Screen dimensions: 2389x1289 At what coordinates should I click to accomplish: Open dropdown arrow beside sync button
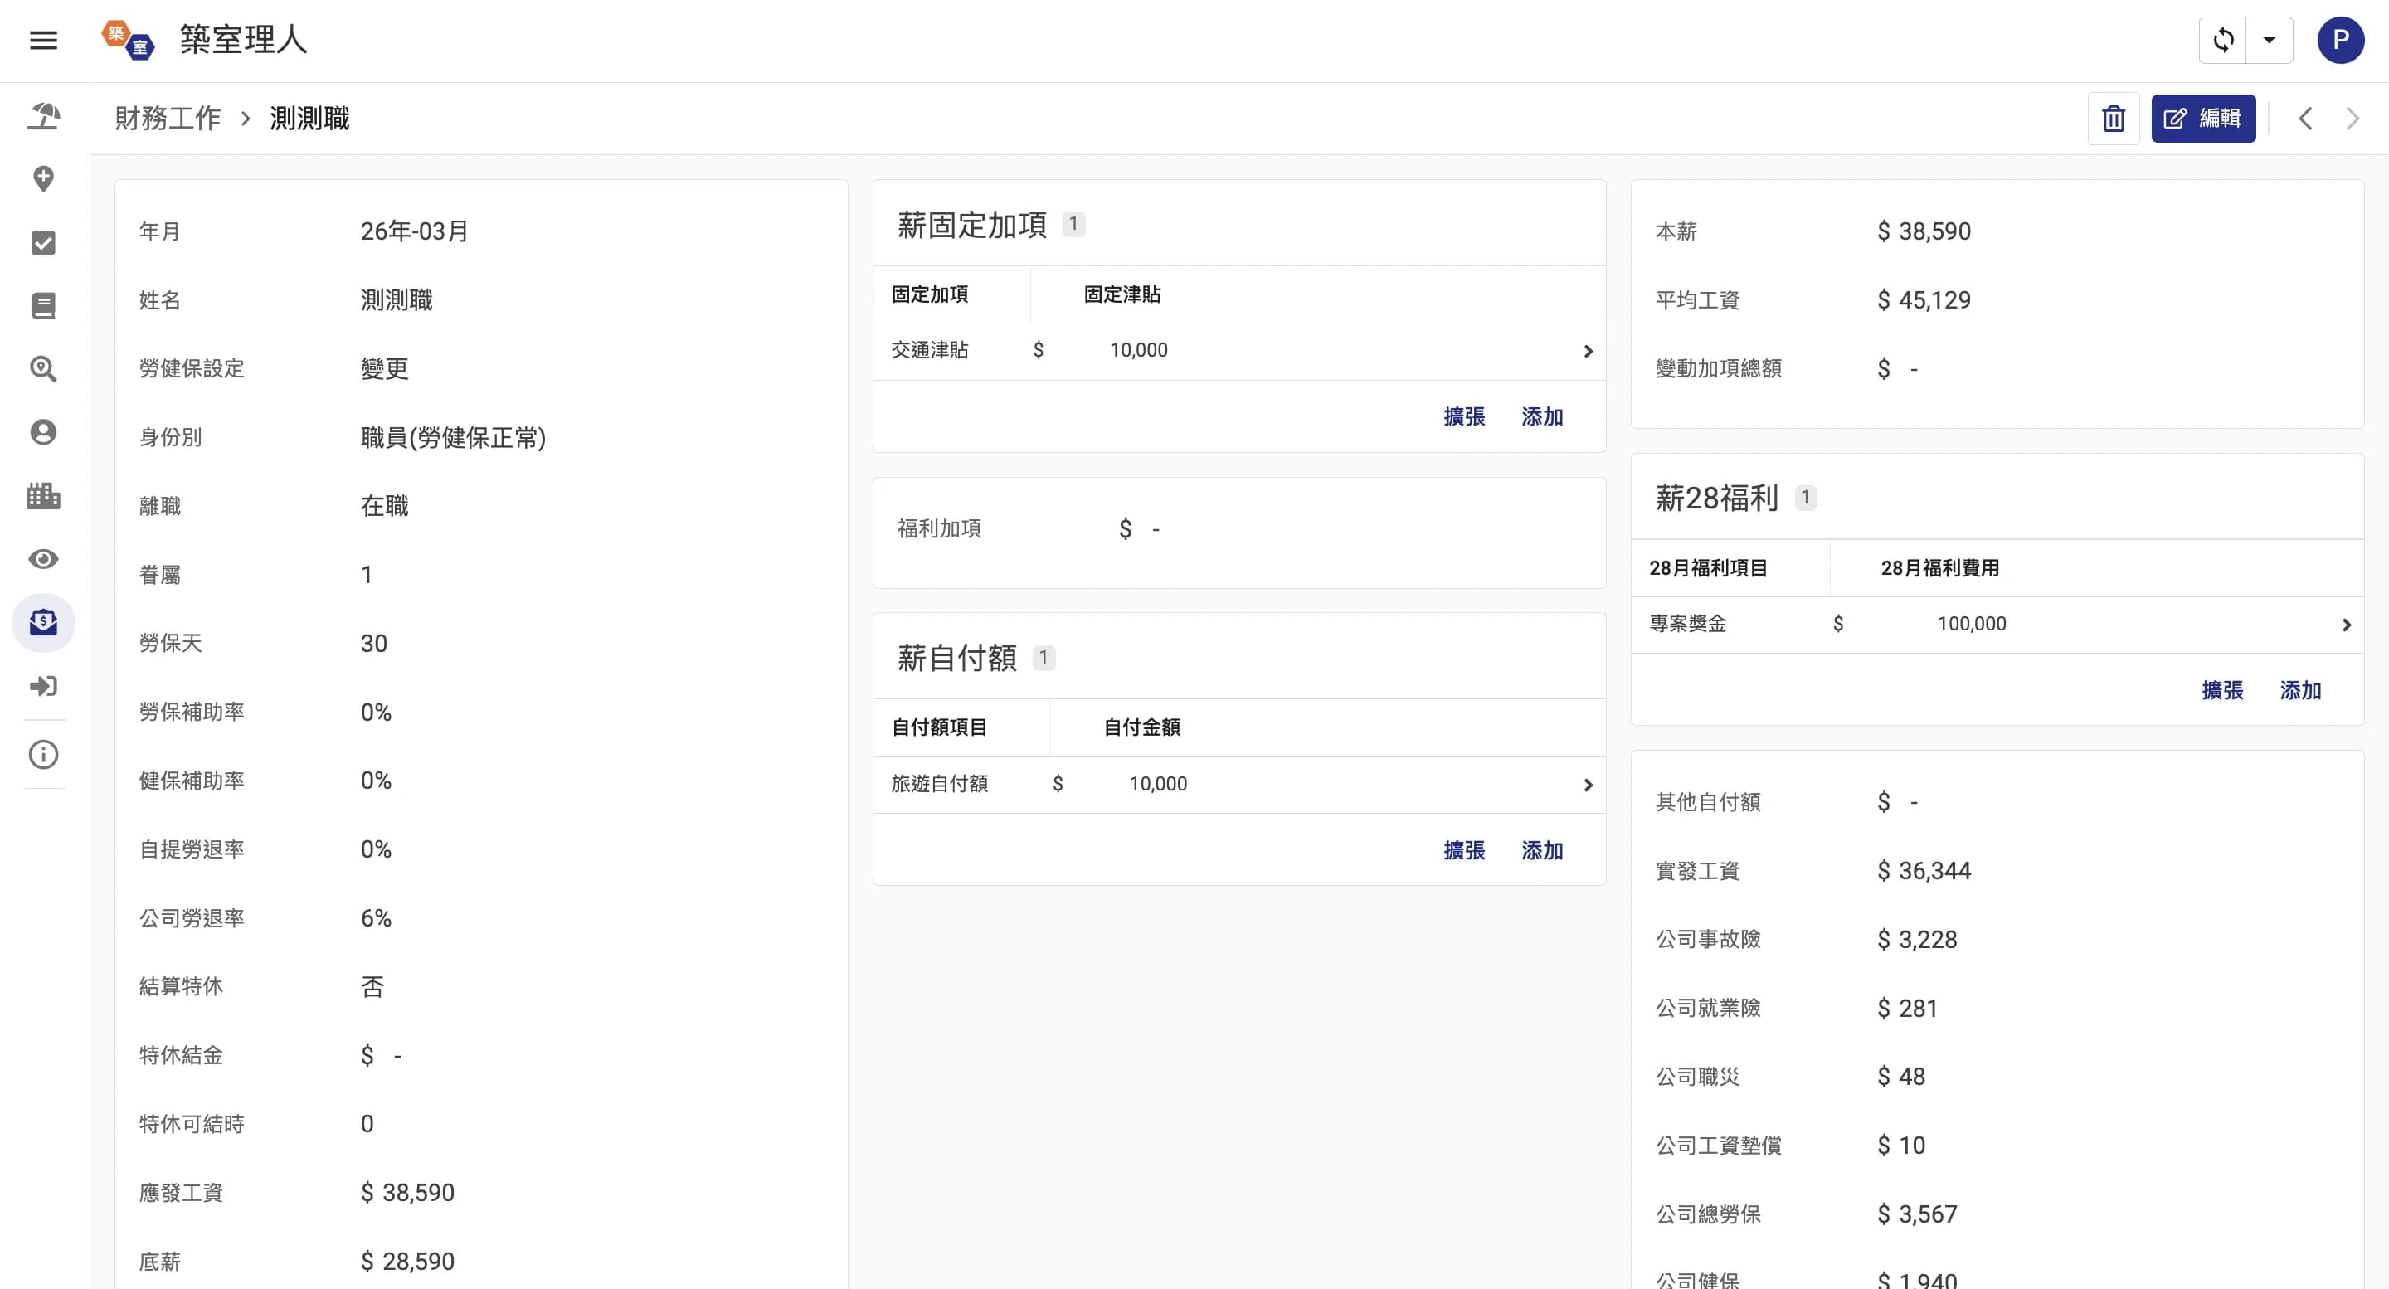[x=2269, y=40]
